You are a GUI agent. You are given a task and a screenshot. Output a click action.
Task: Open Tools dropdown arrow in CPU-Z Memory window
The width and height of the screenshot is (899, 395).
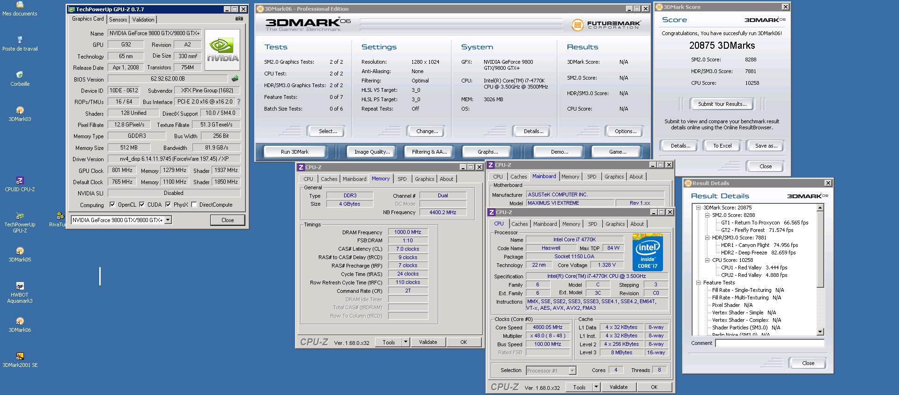[x=405, y=342]
